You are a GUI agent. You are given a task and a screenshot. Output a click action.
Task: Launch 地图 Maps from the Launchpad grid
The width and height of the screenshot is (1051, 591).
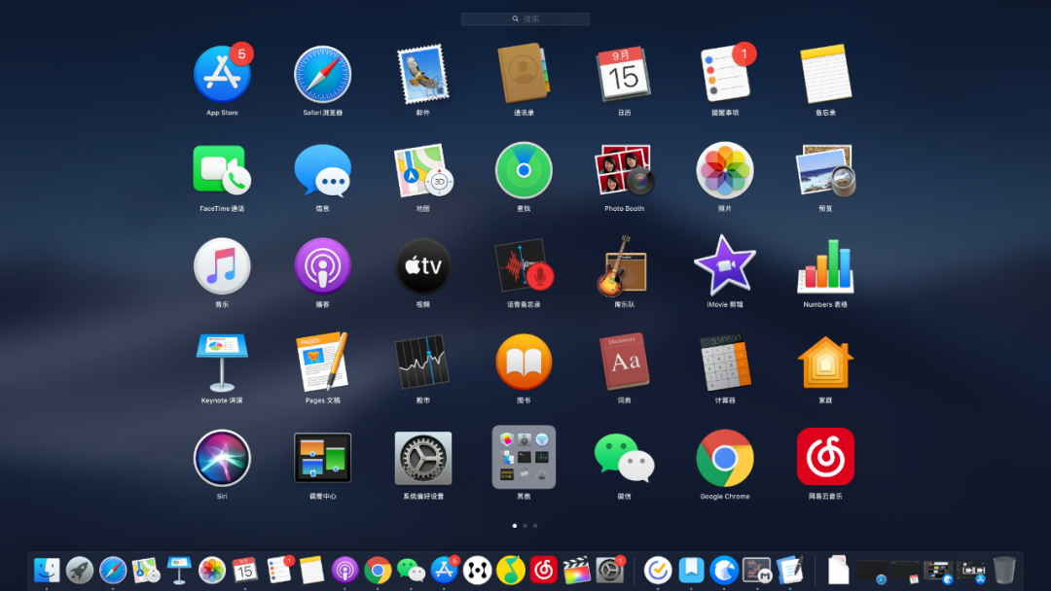click(x=423, y=171)
